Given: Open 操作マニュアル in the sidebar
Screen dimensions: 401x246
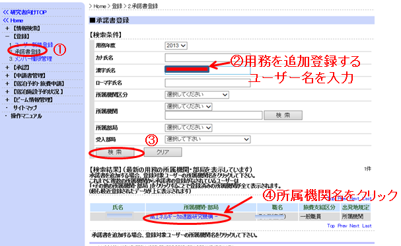Looking at the screenshot, I should click(x=26, y=116).
